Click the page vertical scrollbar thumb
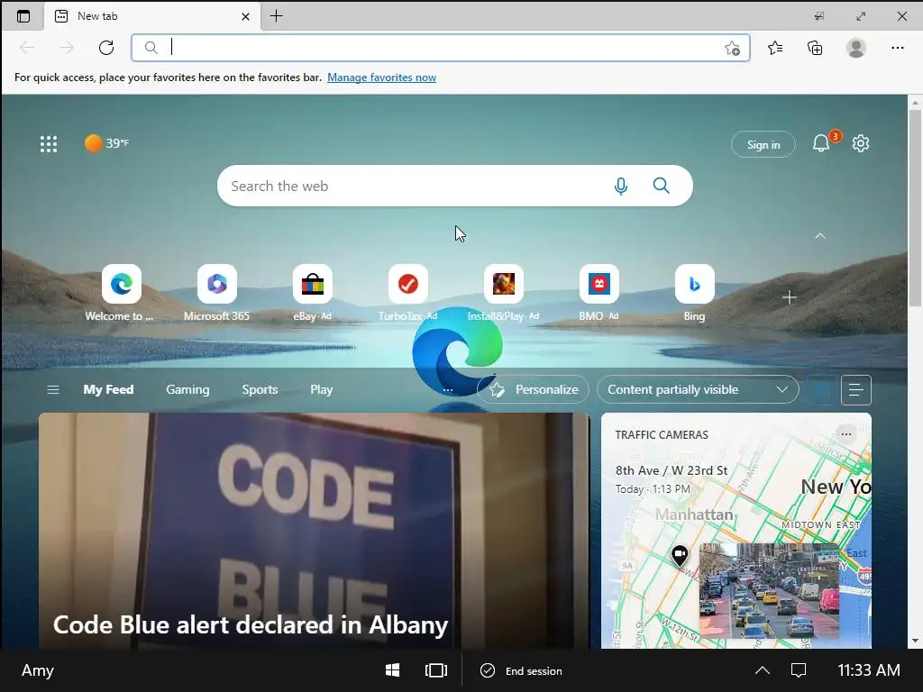923x692 pixels. pyautogui.click(x=914, y=207)
